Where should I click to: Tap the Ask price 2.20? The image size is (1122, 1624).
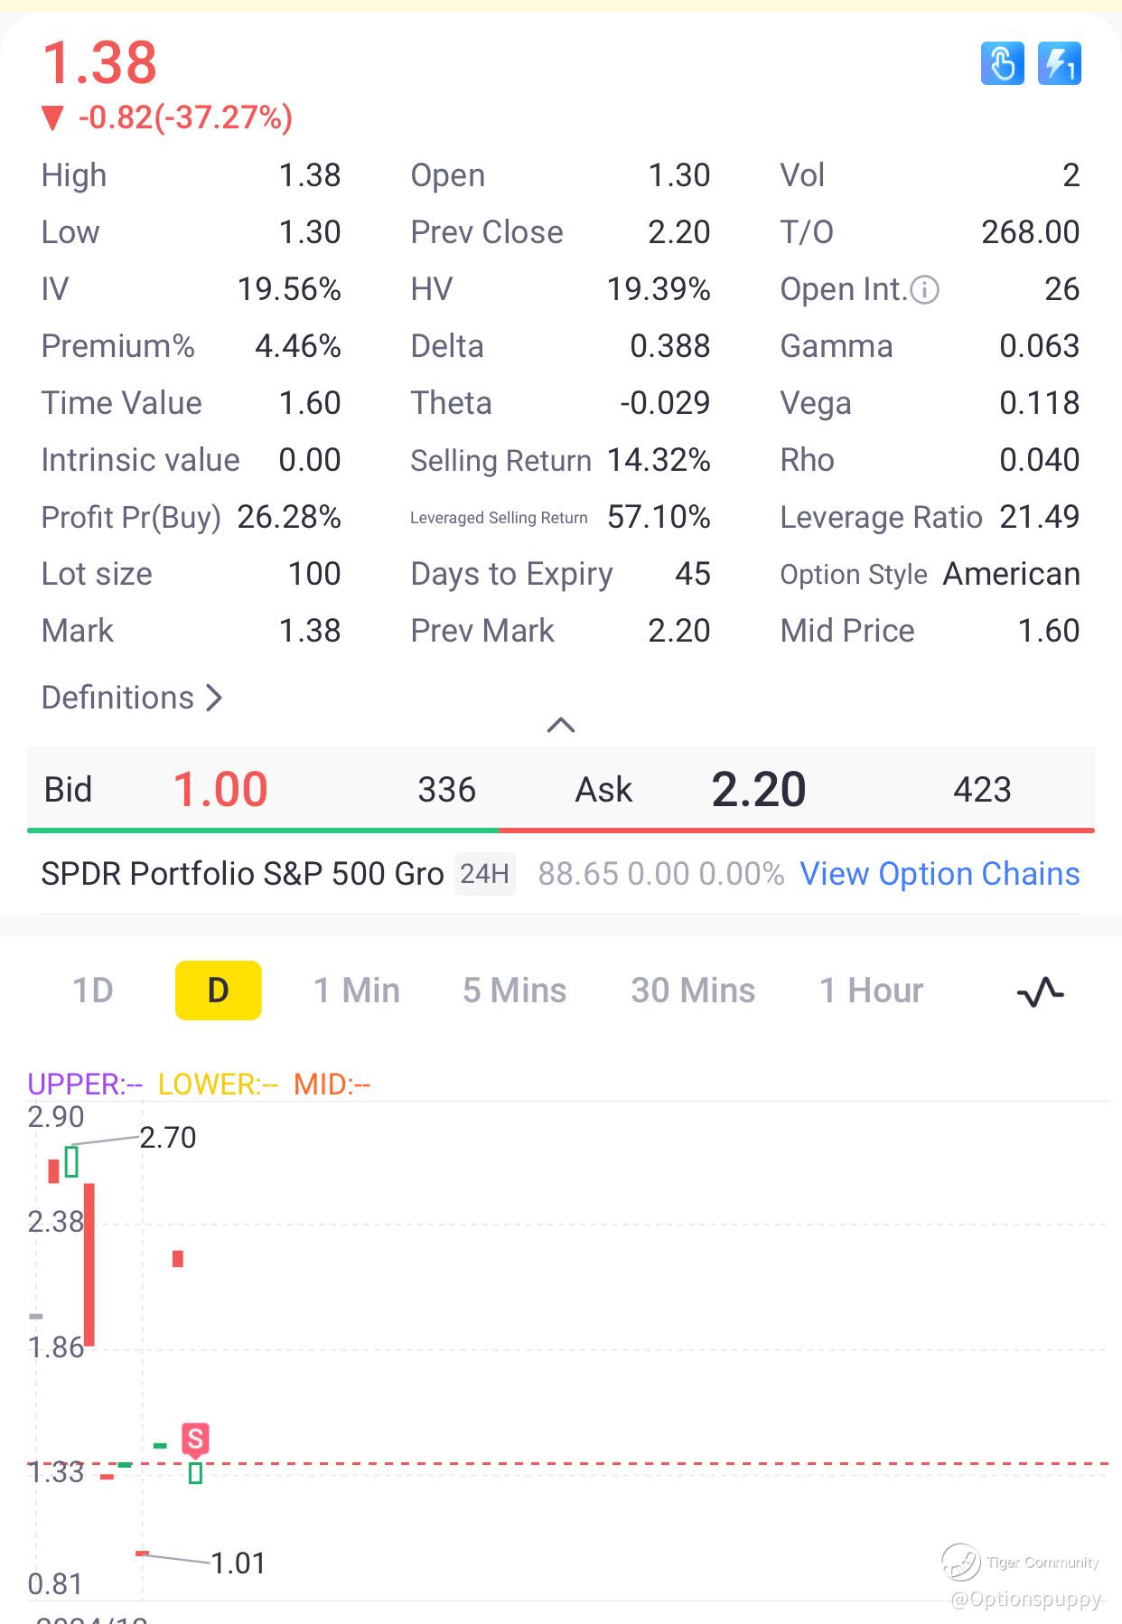(x=759, y=789)
